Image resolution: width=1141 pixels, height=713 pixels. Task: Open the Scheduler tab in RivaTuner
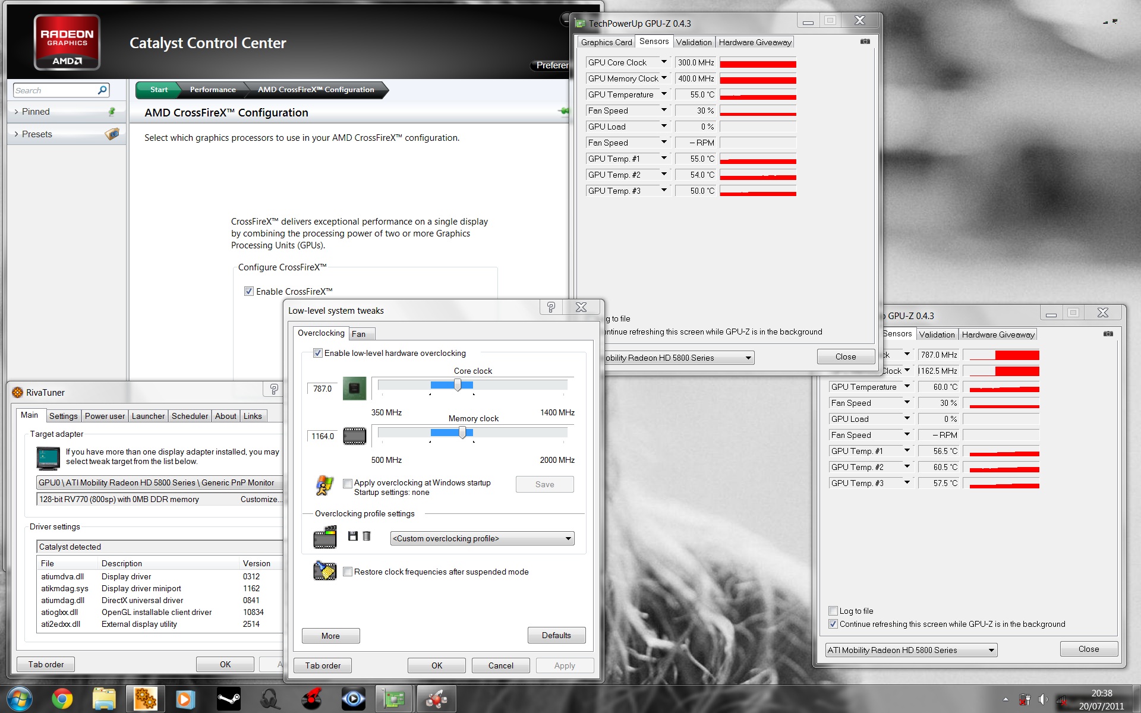coord(190,416)
